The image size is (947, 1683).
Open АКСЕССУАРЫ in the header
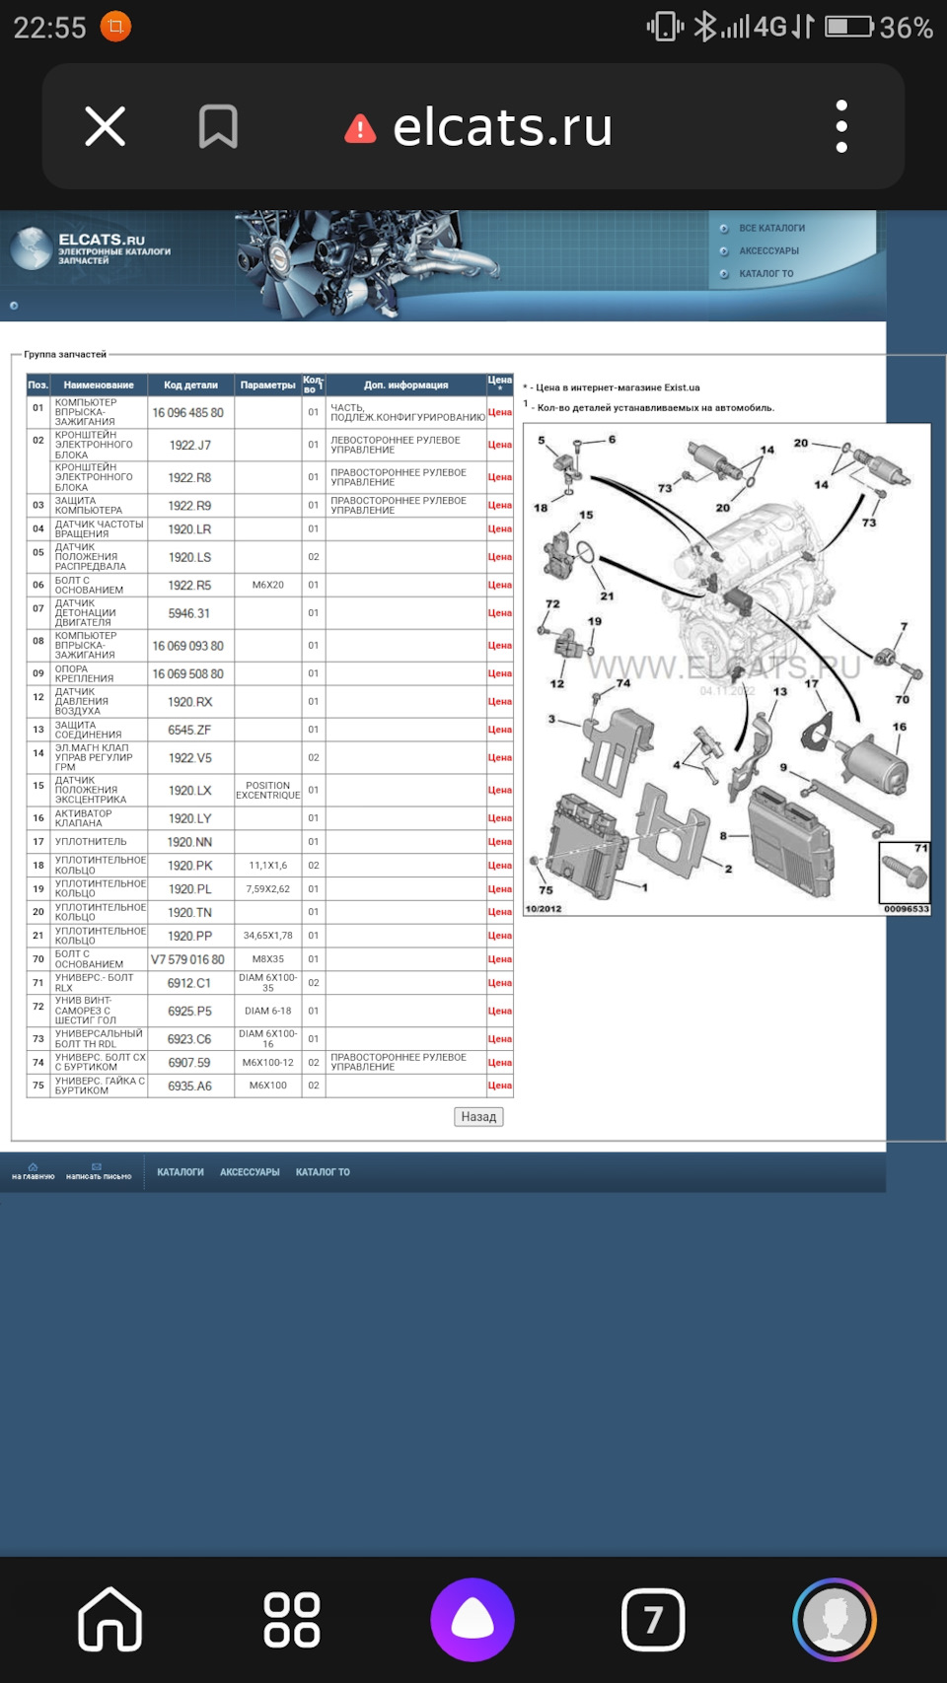pos(768,251)
